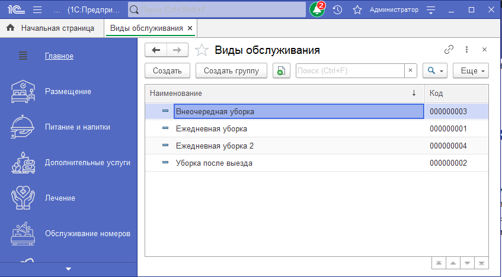
Task: Click the favorites star in title bar
Action: (x=357, y=10)
